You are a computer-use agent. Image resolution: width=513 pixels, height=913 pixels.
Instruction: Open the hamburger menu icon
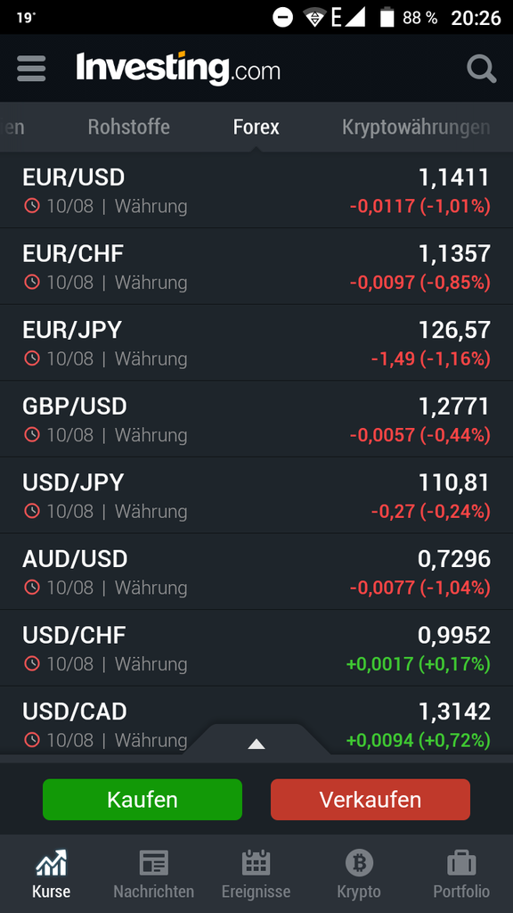pos(31,68)
